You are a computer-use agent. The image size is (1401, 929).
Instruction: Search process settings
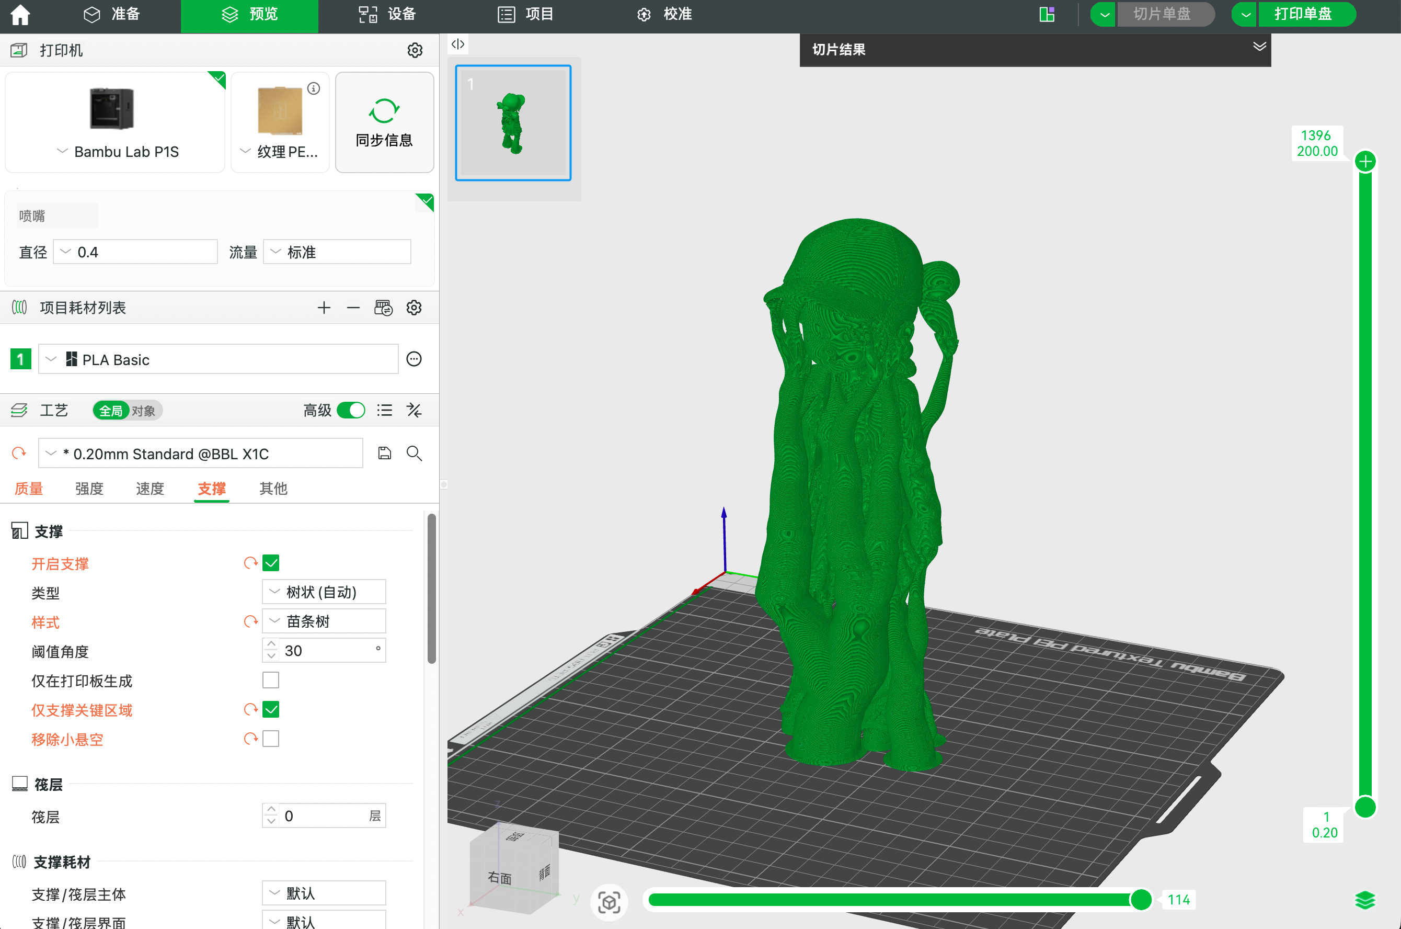click(x=414, y=453)
